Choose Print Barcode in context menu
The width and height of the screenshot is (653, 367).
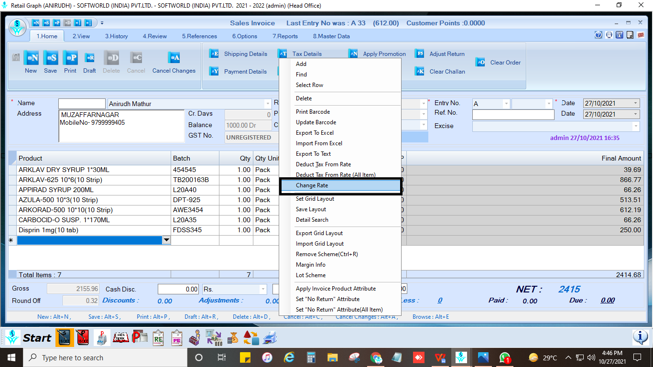click(340, 112)
